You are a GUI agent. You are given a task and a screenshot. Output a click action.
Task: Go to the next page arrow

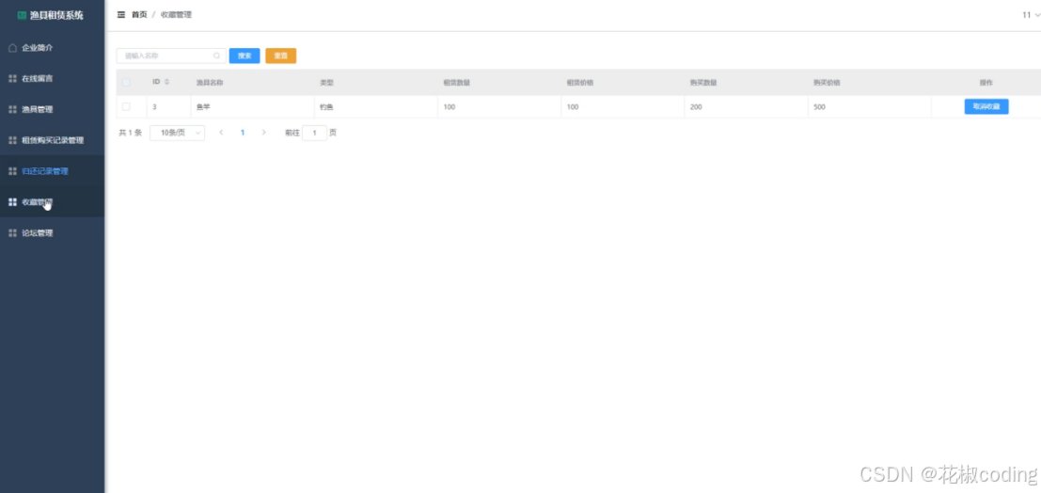tap(263, 133)
